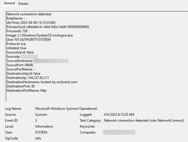188x142 pixels.
Task: Select the Task Category value text
Action: pos(144,120)
